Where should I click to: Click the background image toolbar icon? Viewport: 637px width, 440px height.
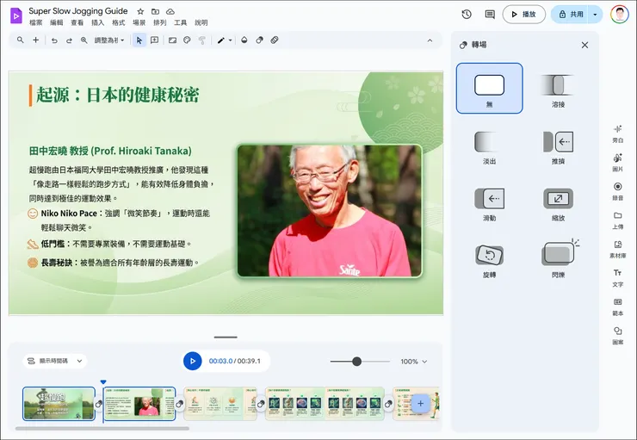coord(173,40)
